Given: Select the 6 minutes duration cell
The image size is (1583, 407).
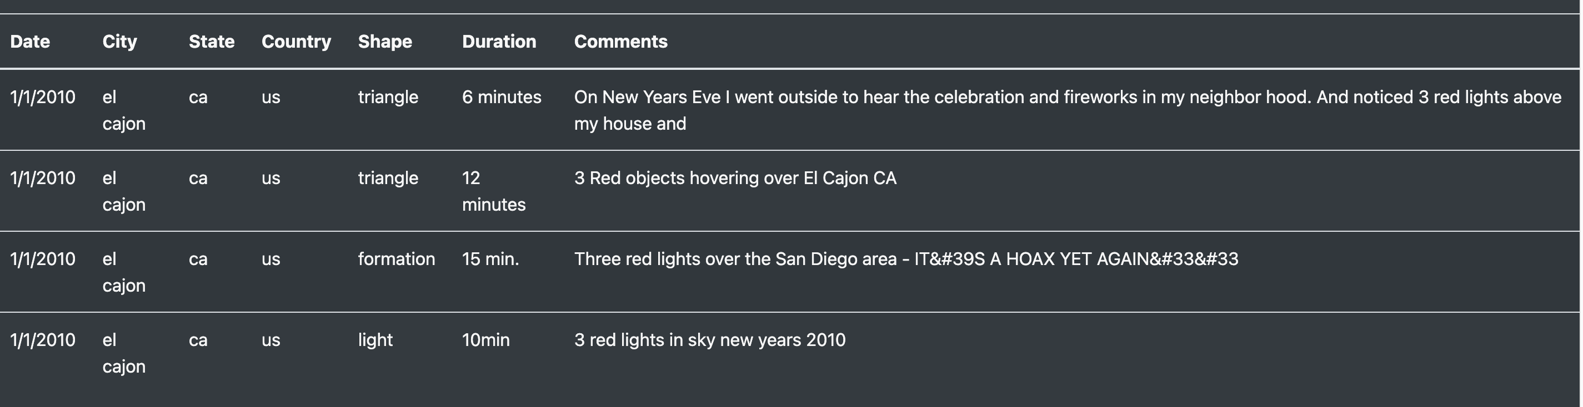Looking at the screenshot, I should 502,97.
